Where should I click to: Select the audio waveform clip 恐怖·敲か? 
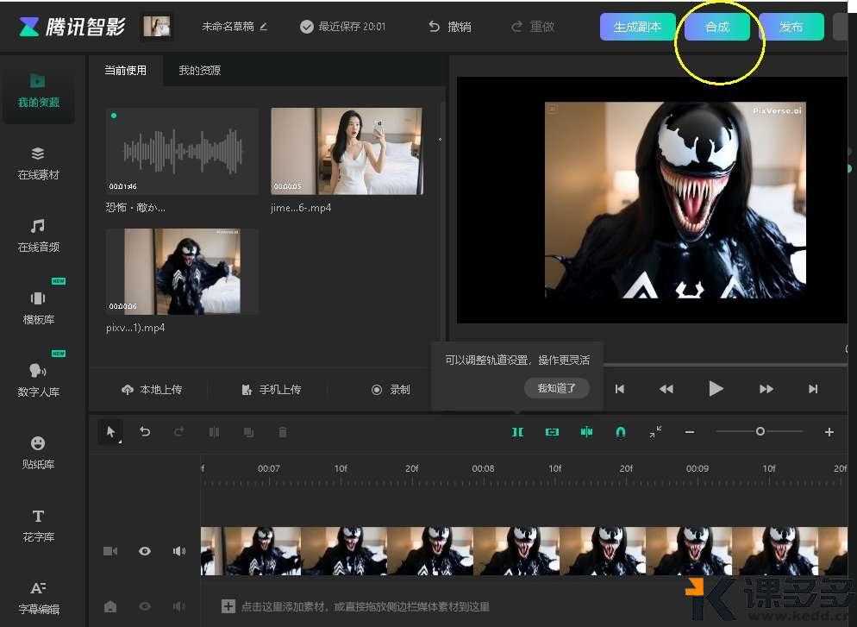[x=182, y=151]
